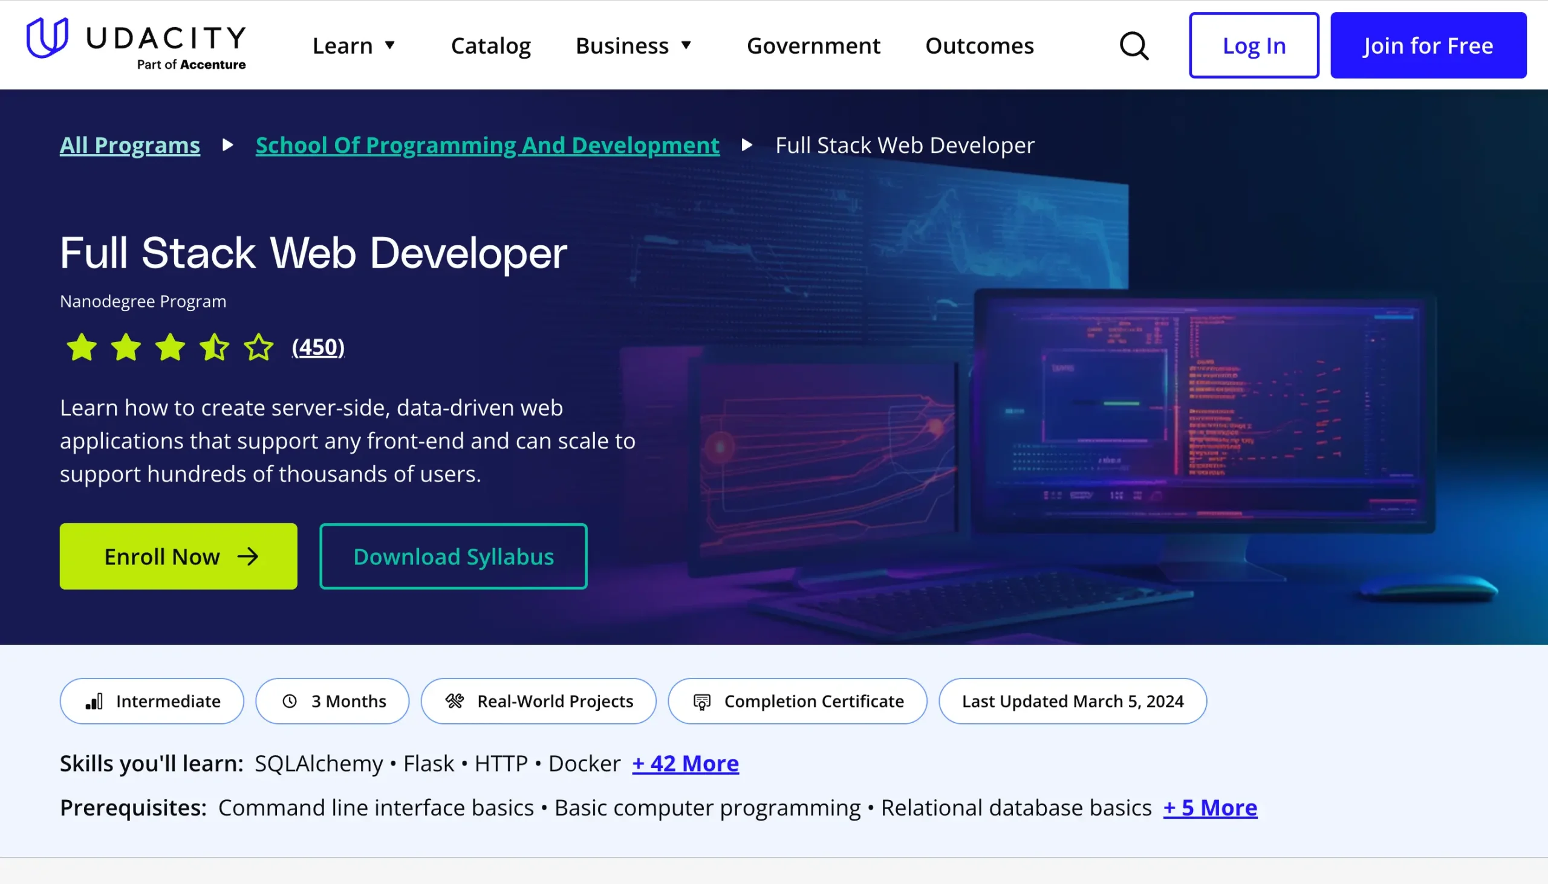Open the (450) reviews link
The image size is (1548, 884).
click(317, 347)
